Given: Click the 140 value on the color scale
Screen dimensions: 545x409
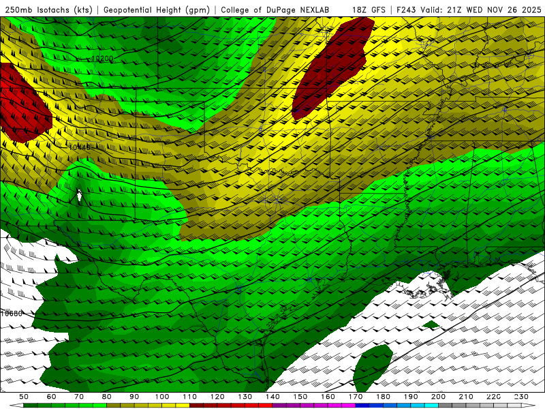Looking at the screenshot, I should pyautogui.click(x=272, y=397).
